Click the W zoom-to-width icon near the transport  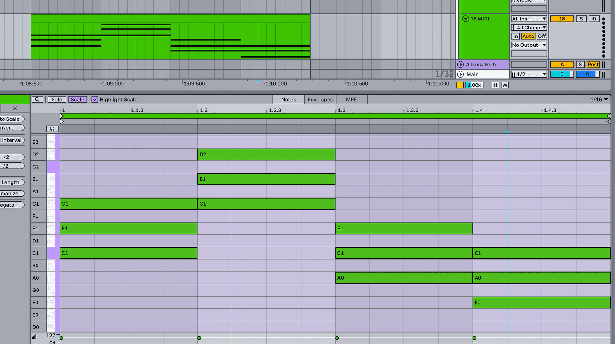click(x=505, y=85)
